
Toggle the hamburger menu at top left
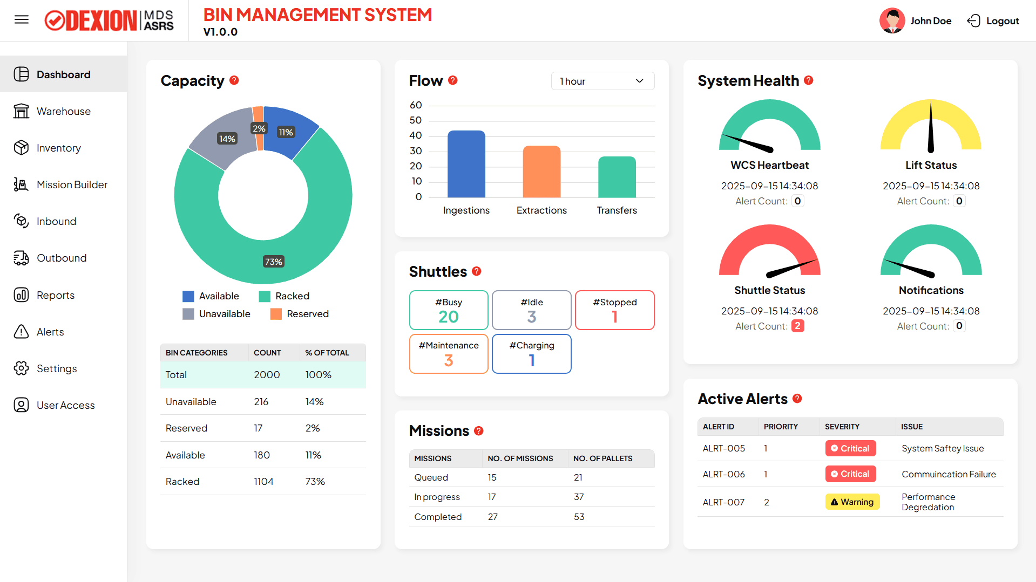coord(22,19)
